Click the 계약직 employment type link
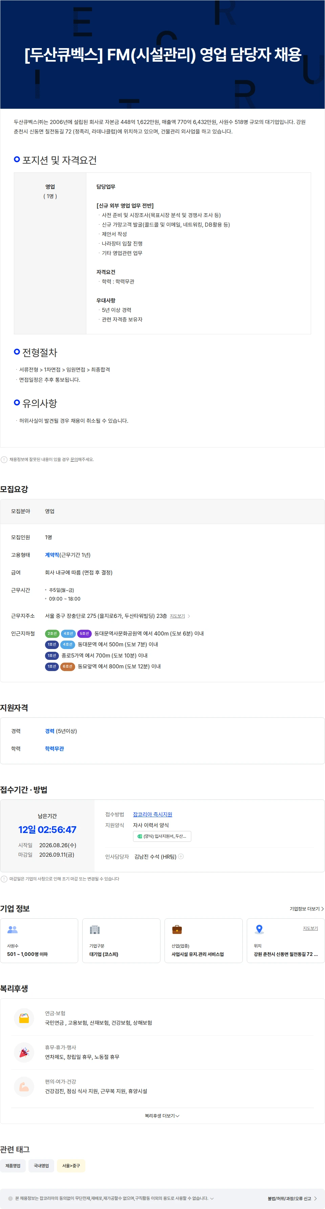The image size is (325, 1209). pyautogui.click(x=52, y=555)
